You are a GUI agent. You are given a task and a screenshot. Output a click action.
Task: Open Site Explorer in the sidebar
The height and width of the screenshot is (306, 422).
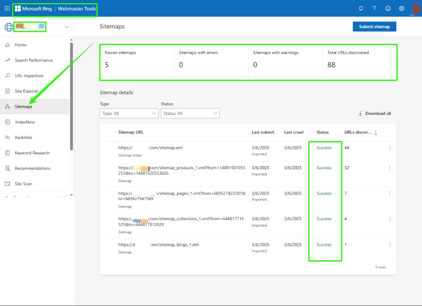tap(34, 91)
